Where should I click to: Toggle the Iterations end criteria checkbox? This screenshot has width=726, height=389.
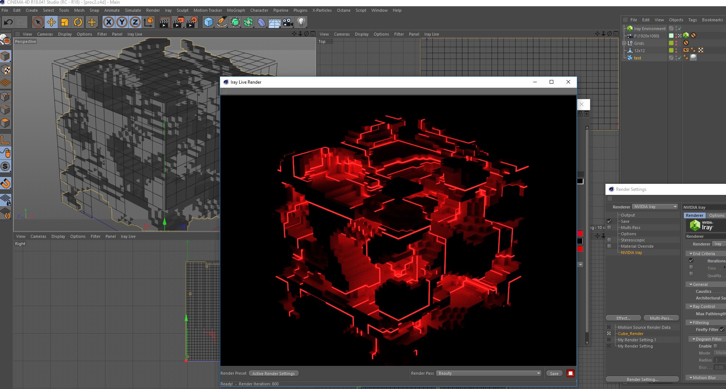[691, 261]
